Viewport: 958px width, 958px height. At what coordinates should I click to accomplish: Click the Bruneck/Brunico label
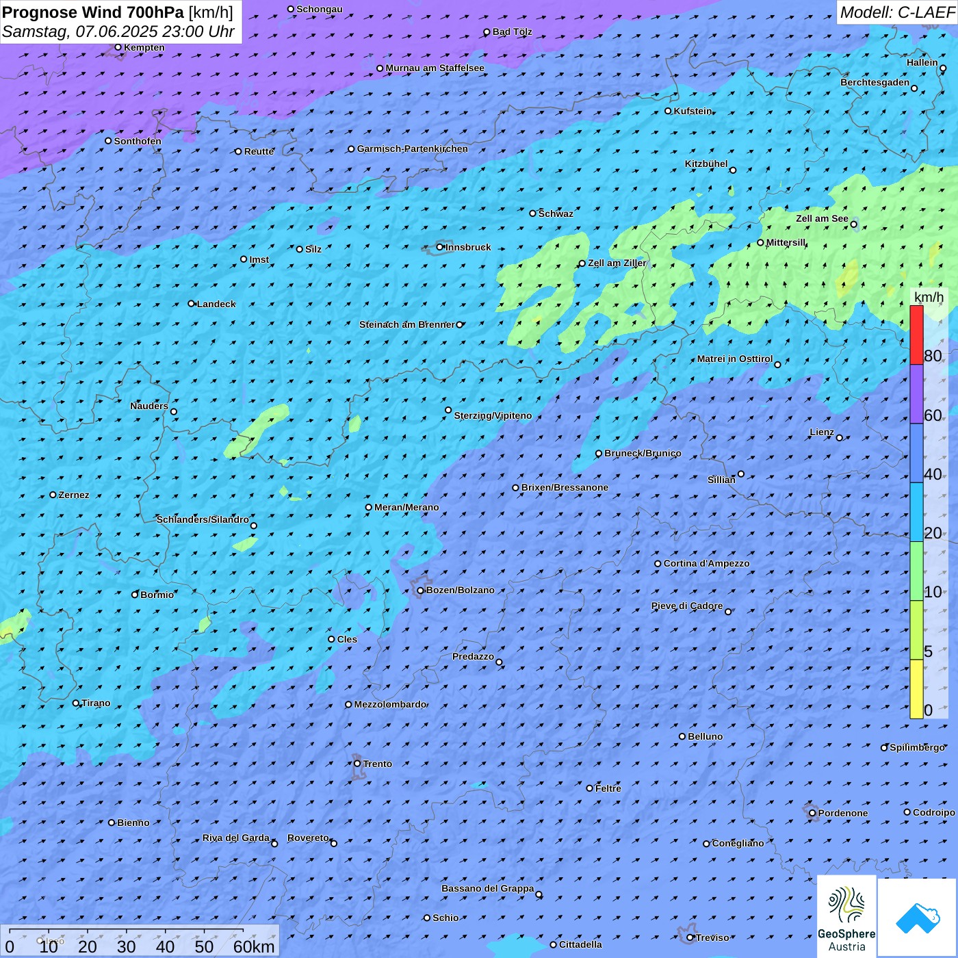tap(643, 453)
